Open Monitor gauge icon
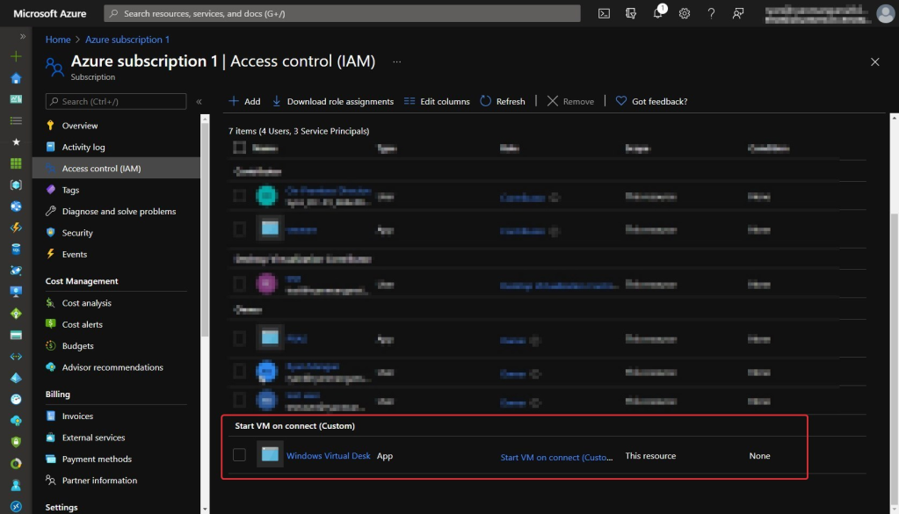 coord(16,400)
